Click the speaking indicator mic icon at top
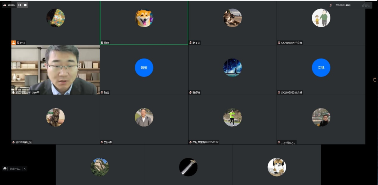 coord(331,5)
